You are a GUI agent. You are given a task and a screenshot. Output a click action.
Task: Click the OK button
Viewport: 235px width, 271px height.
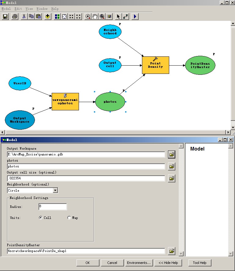click(88, 263)
